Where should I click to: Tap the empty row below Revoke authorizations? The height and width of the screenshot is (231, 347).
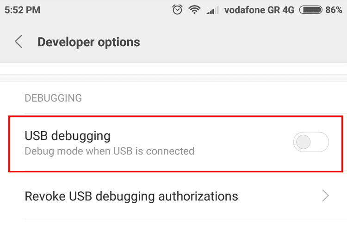(173, 226)
